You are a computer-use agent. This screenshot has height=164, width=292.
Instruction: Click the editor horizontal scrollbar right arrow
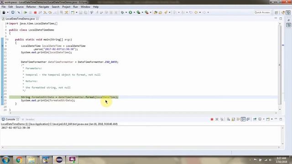276,113
